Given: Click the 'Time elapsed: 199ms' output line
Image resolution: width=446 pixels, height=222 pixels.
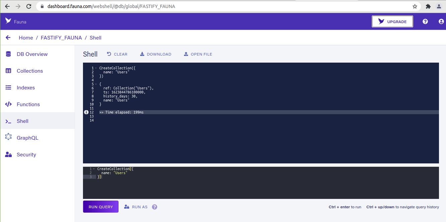Looking at the screenshot, I should pyautogui.click(x=121, y=112).
